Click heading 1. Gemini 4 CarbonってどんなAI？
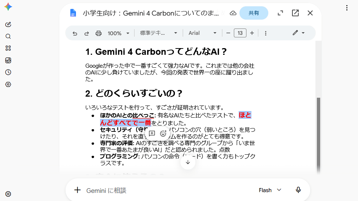 pyautogui.click(x=156, y=52)
